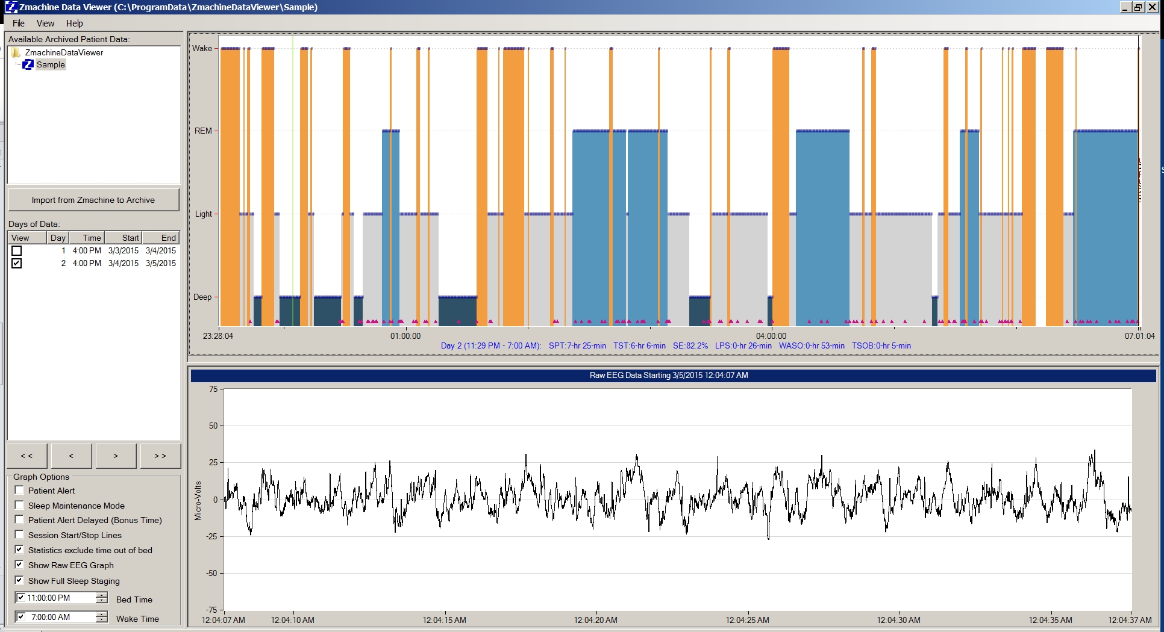
Task: Check the Day 1 view checkbox
Action: [17, 250]
